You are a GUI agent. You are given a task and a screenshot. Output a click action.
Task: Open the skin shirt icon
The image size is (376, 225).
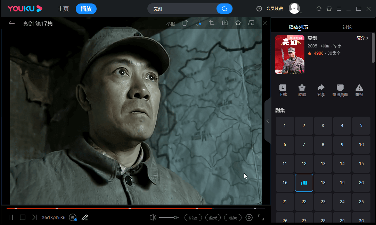pyautogui.click(x=329, y=9)
